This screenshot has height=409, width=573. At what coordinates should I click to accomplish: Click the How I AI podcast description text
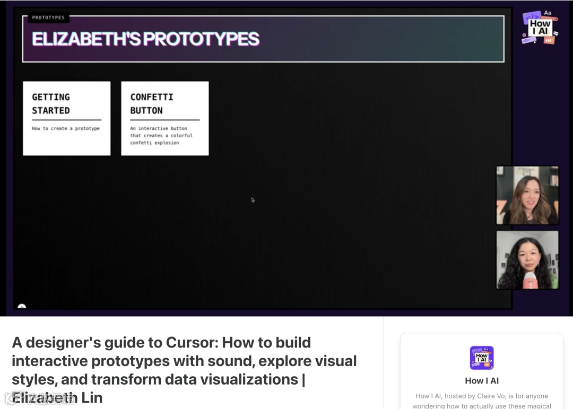tap(482, 401)
